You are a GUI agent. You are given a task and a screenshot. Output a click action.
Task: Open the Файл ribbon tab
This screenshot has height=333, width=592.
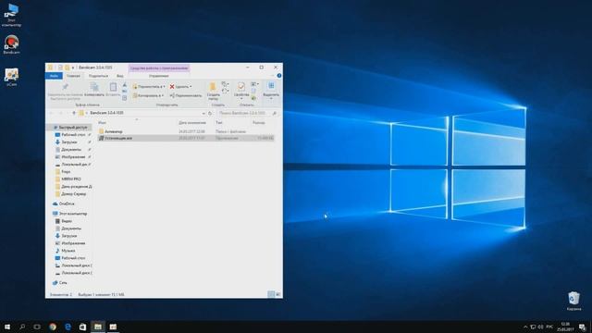pos(54,76)
